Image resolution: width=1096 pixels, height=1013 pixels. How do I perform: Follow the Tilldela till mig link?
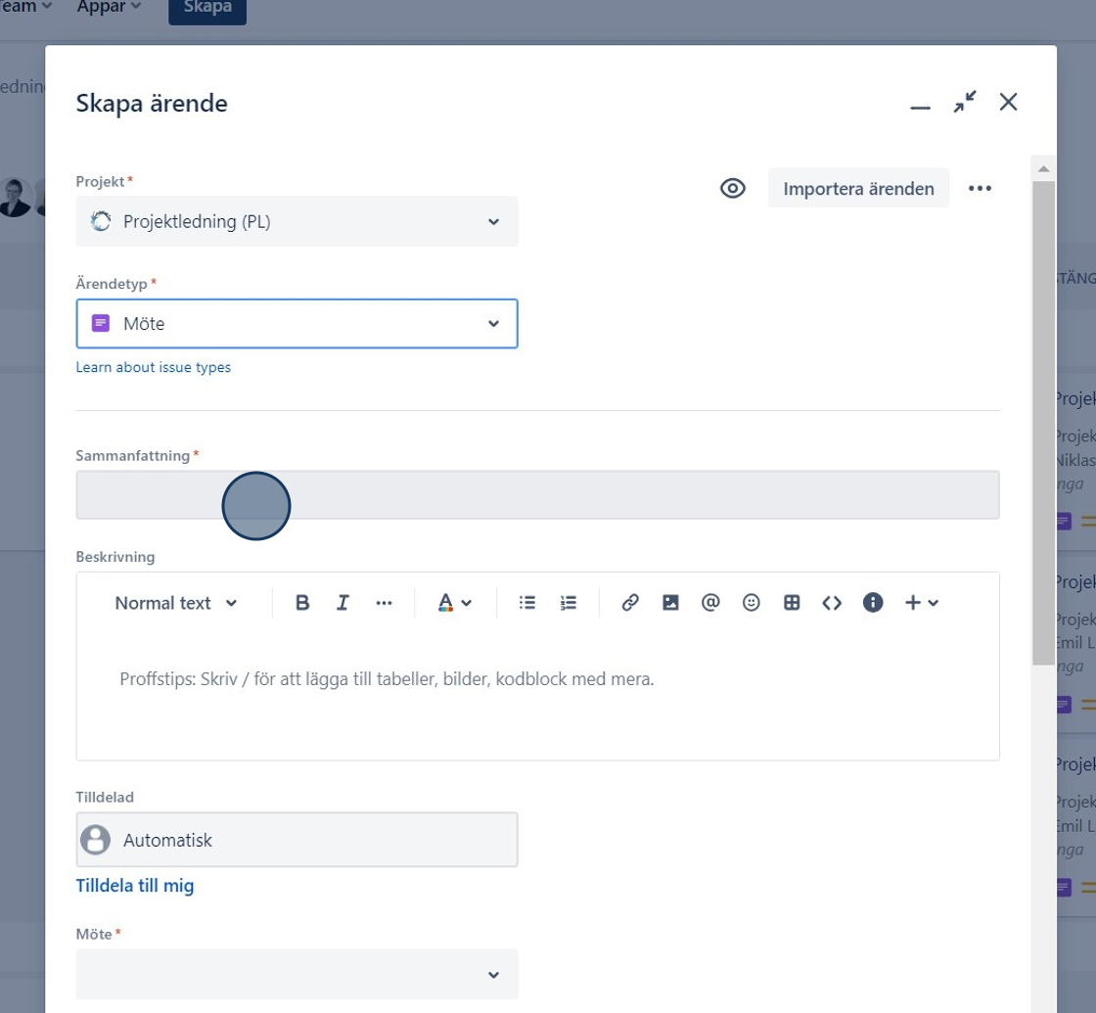pos(135,886)
